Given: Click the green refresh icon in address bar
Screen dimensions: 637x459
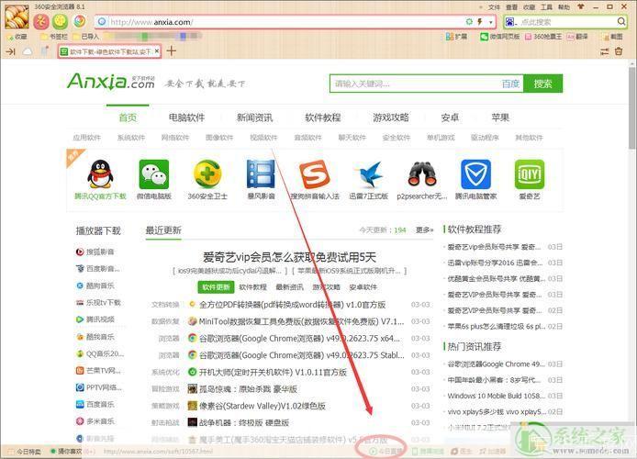Looking at the screenshot, I should 469,21.
